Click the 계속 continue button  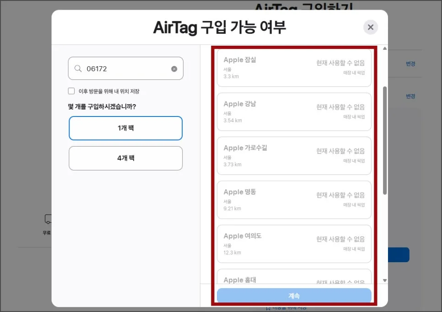tap(294, 296)
